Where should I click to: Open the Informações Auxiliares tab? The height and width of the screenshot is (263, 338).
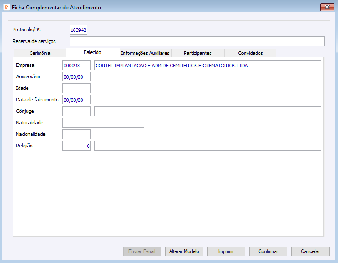coord(145,53)
